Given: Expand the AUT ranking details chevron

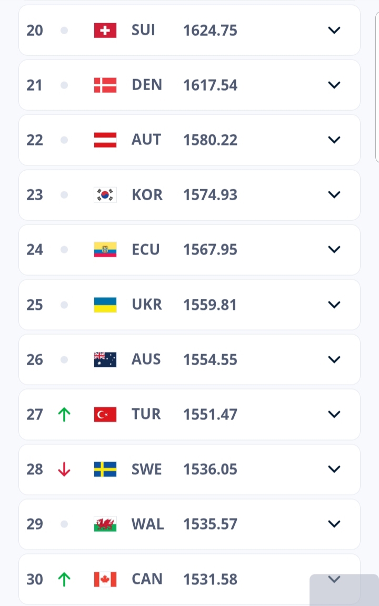Looking at the screenshot, I should point(334,140).
